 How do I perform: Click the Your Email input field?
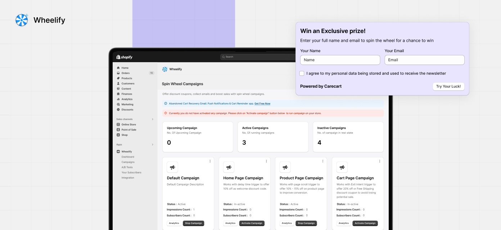(424, 60)
